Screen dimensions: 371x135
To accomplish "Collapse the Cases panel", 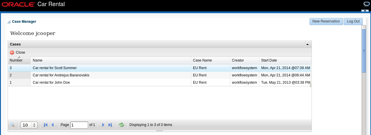I will pos(307,44).
